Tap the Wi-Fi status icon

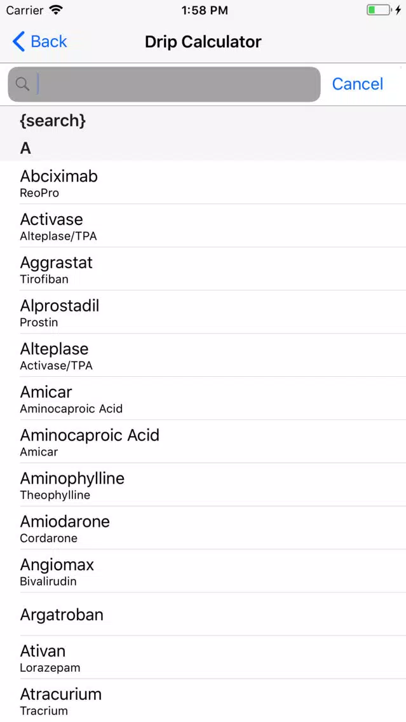(56, 10)
